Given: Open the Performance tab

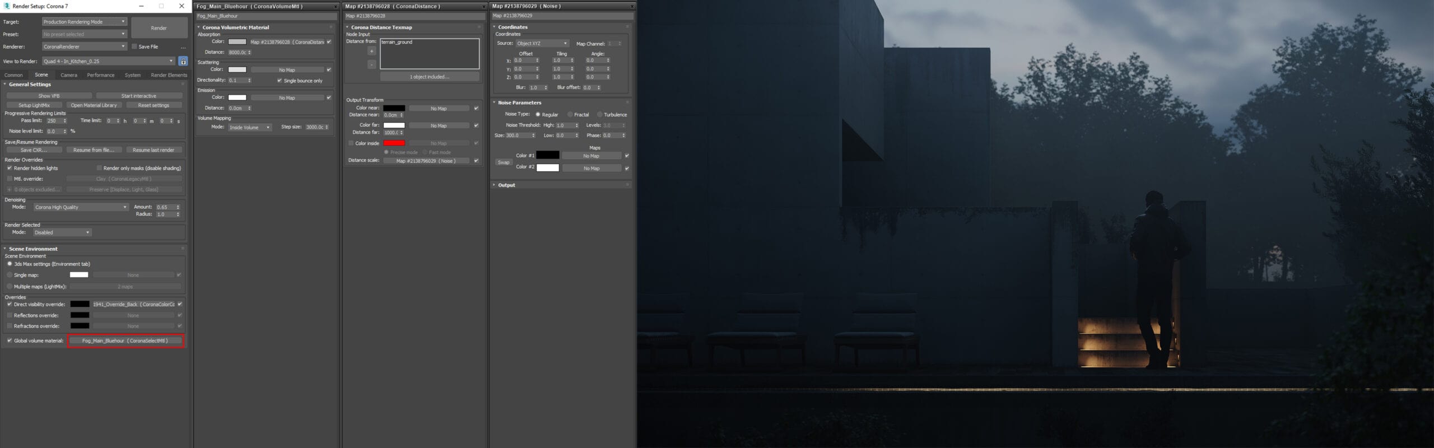Looking at the screenshot, I should (x=100, y=75).
